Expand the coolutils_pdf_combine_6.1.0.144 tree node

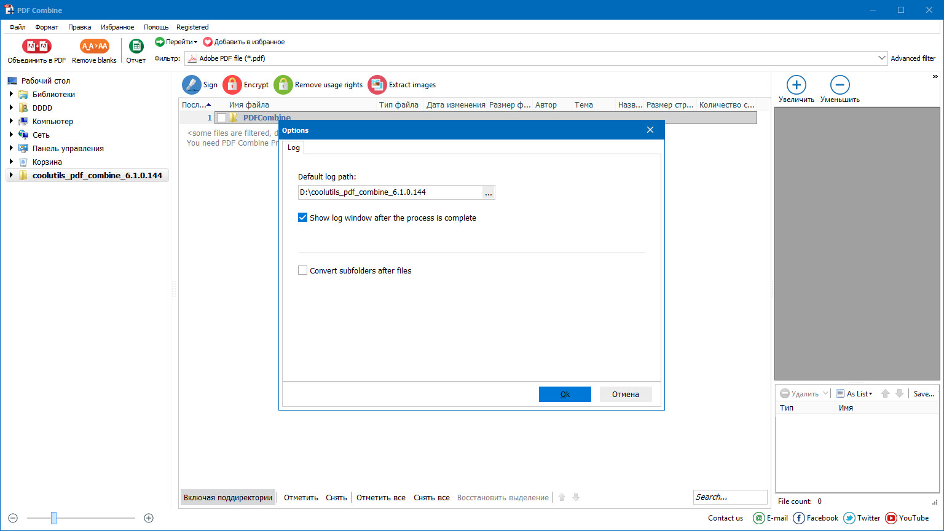(11, 175)
